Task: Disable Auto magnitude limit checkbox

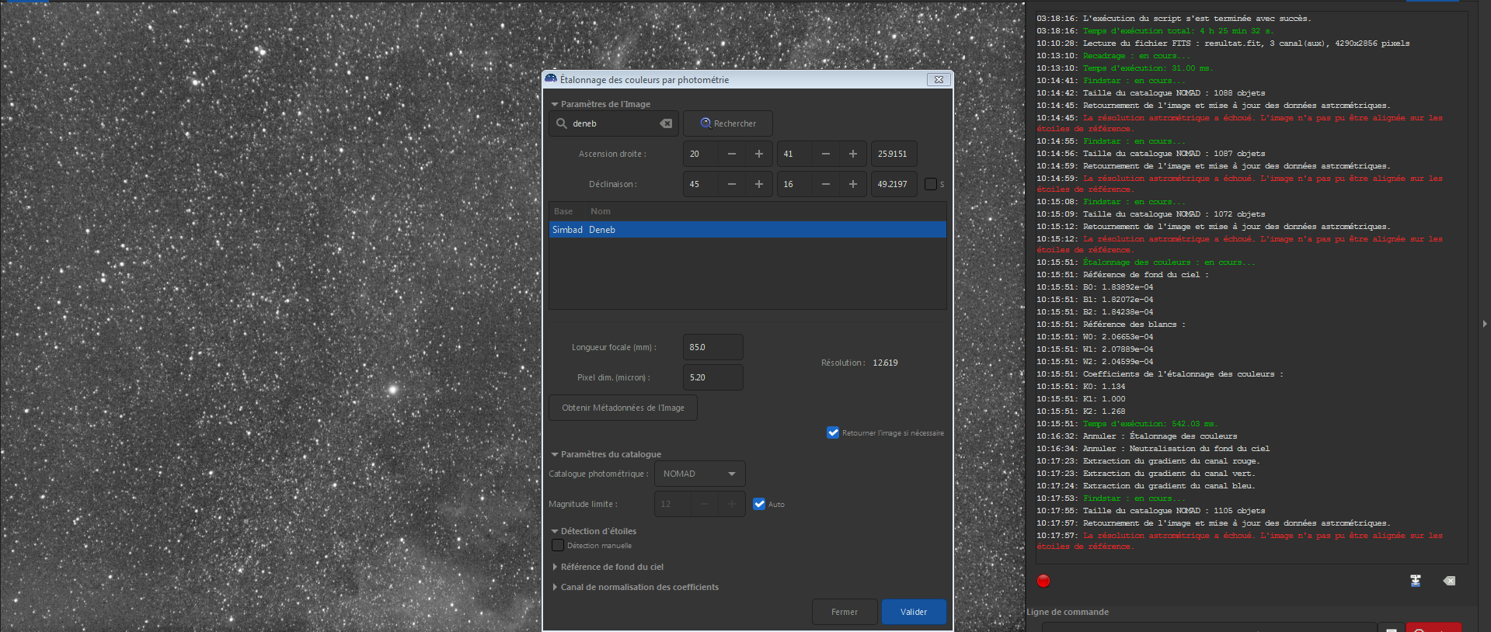Action: click(x=759, y=504)
